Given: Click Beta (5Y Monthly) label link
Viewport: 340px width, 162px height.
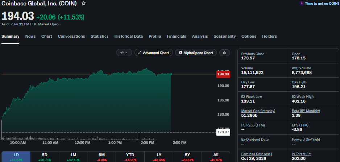Looking at the screenshot, I should pyautogui.click(x=306, y=111).
